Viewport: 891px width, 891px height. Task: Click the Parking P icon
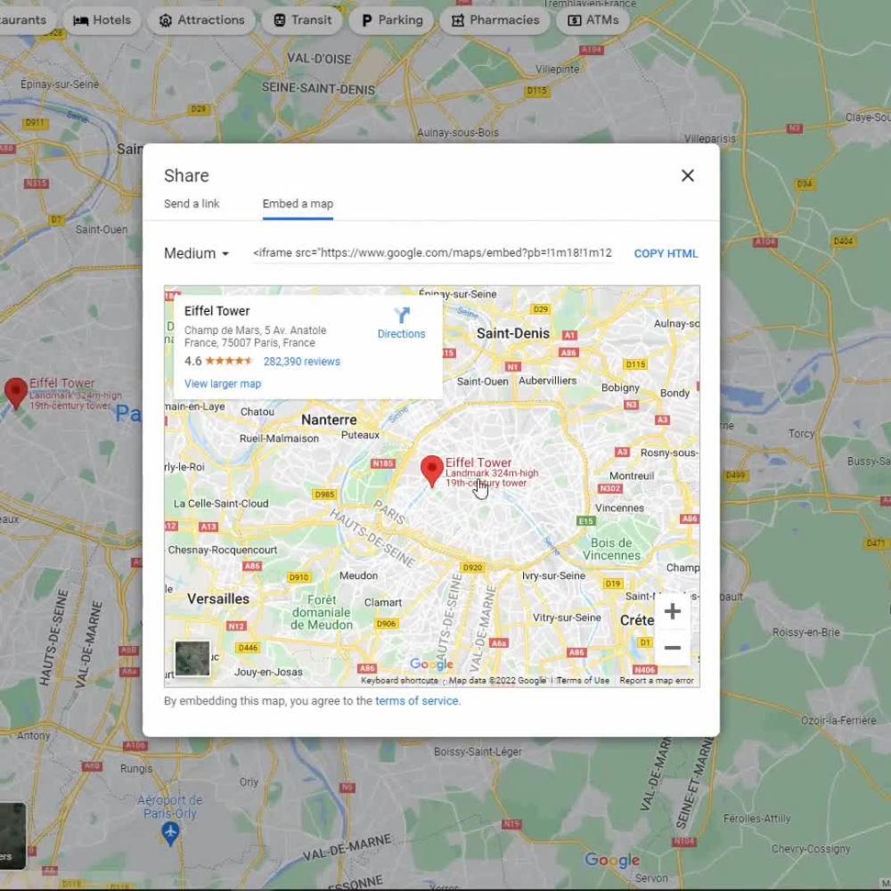tap(366, 20)
